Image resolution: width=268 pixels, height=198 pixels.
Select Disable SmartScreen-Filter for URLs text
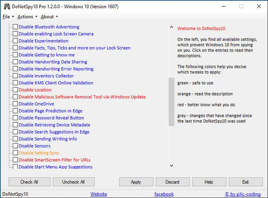(55, 160)
